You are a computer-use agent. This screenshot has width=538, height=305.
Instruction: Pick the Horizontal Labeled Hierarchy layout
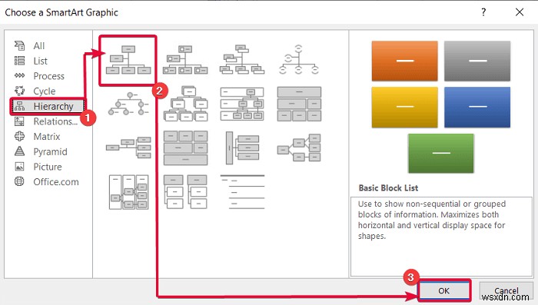click(x=128, y=192)
